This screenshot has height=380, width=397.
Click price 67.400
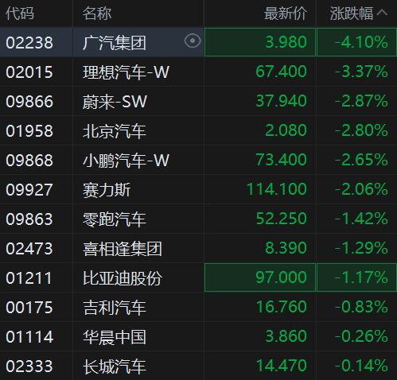pos(282,72)
